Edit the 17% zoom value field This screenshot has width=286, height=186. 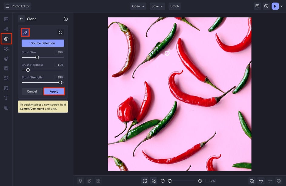pyautogui.click(x=211, y=181)
